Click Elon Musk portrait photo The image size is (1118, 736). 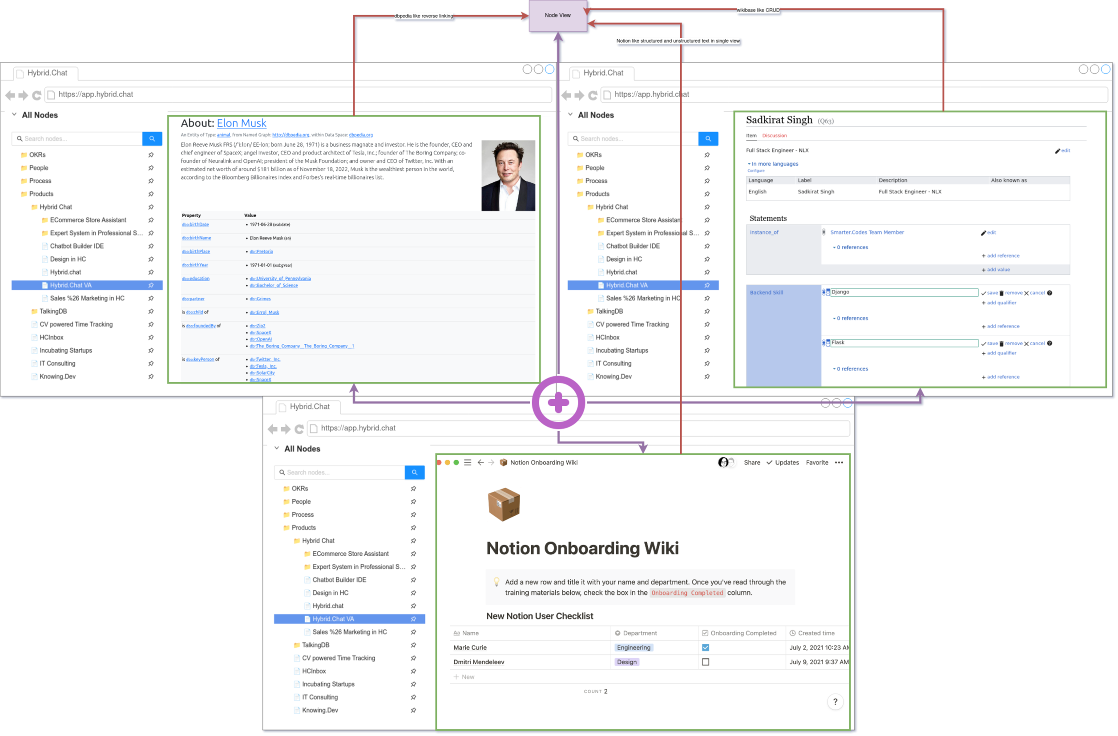pyautogui.click(x=508, y=176)
